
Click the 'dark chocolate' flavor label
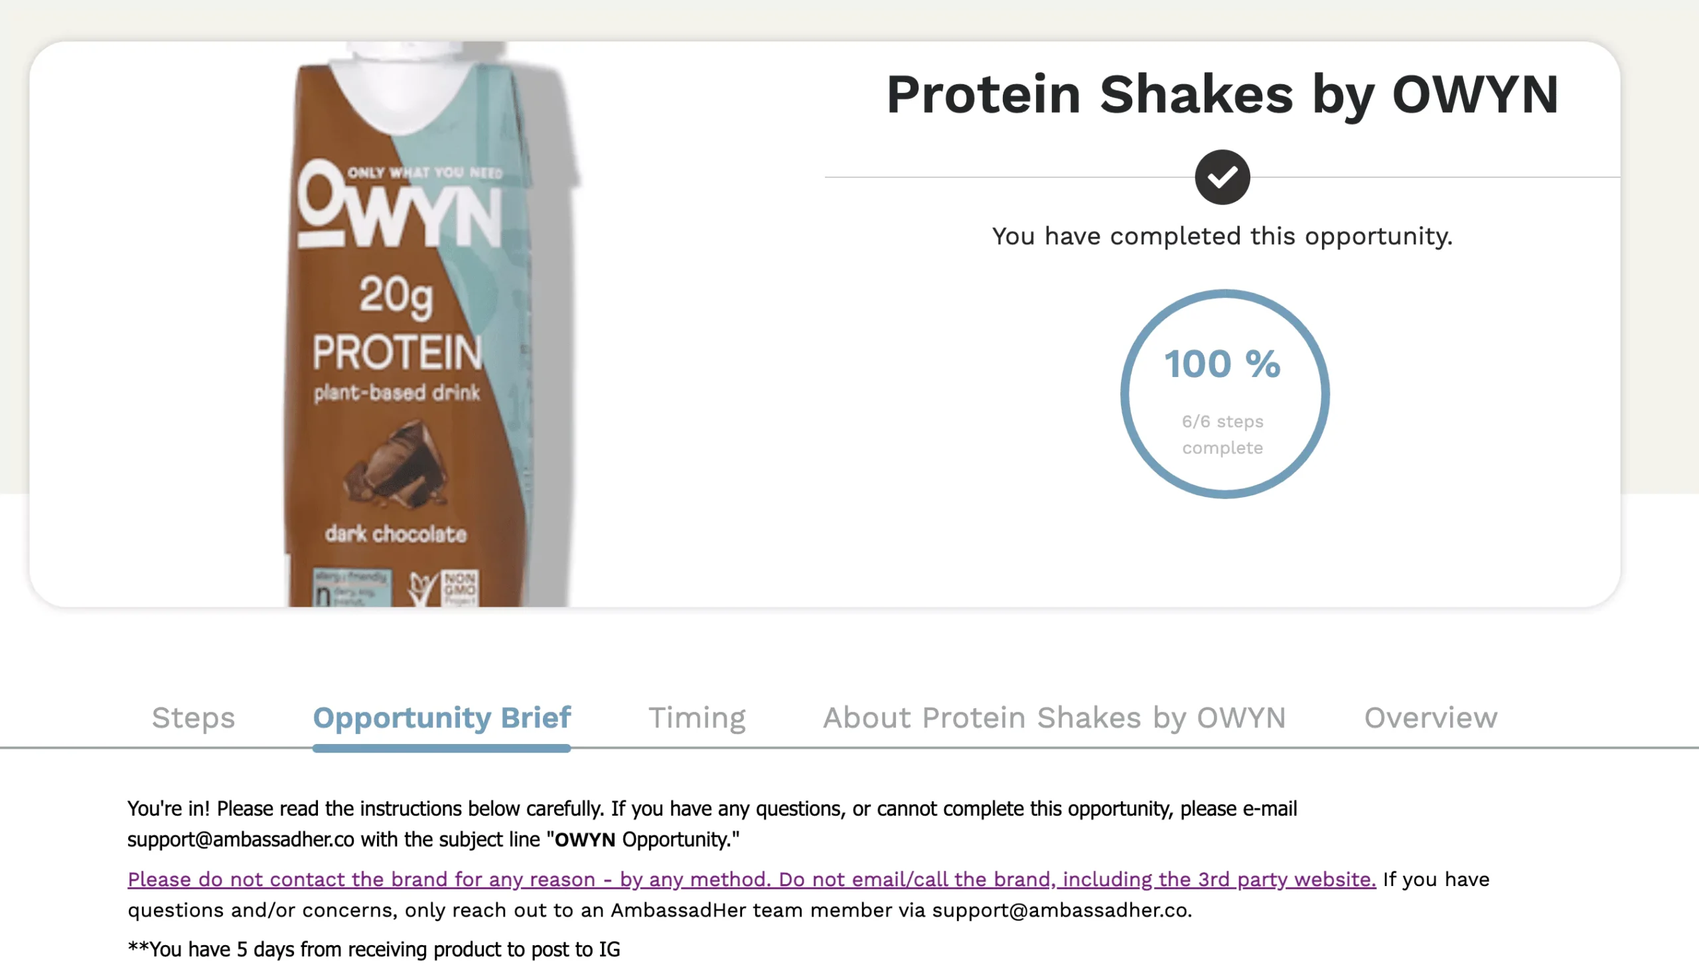pos(396,534)
